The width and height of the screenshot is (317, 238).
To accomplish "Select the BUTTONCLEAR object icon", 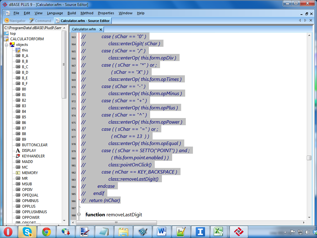I will 18,145.
